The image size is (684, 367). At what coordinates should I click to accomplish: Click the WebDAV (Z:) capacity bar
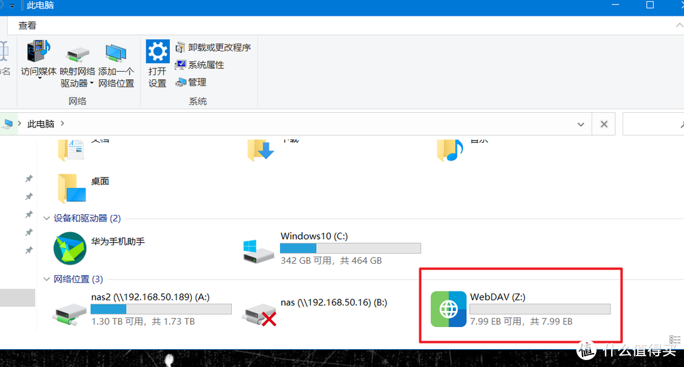tap(540, 309)
